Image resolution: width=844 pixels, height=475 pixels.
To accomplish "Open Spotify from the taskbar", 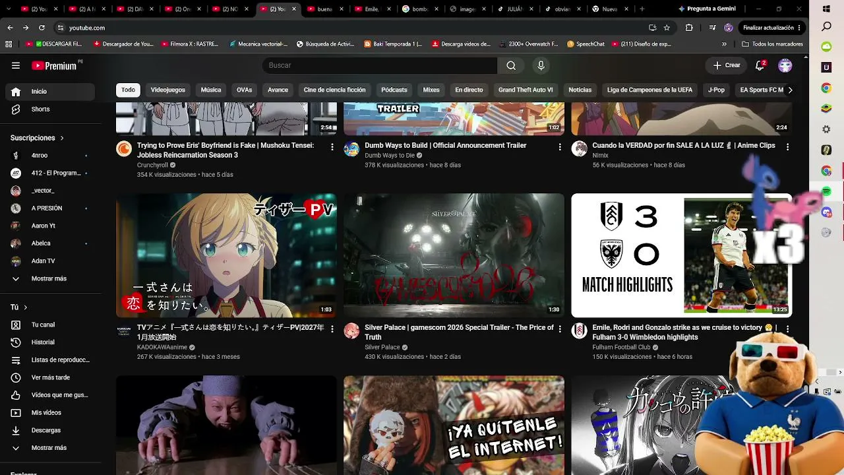I will (826, 191).
